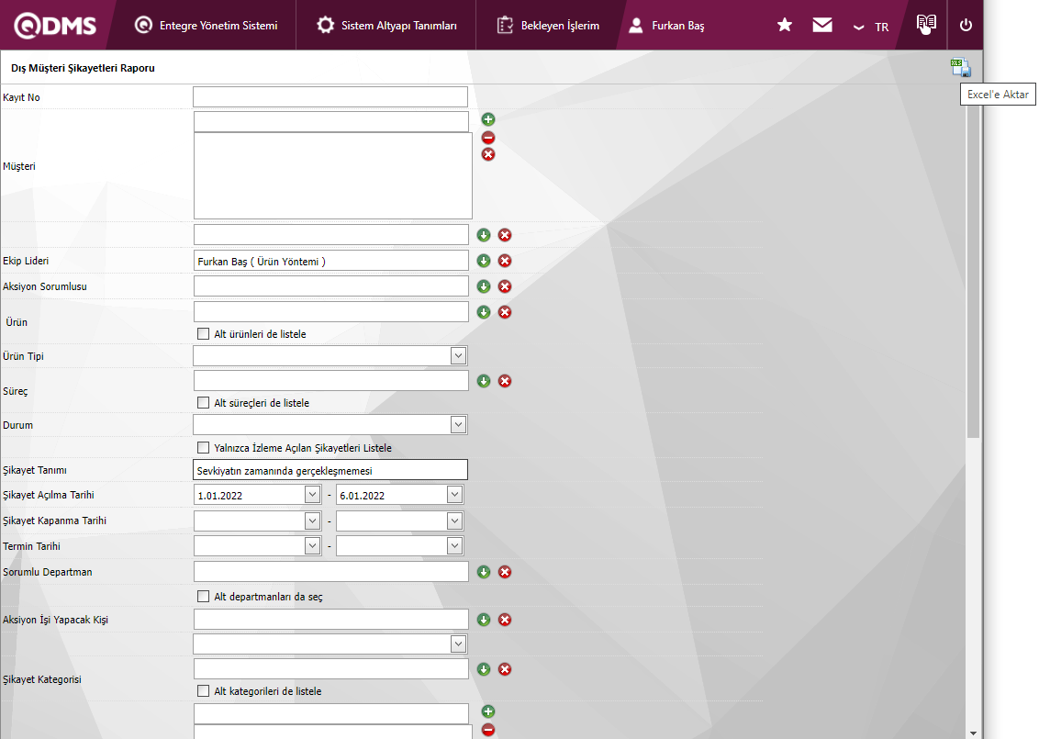Add customer with green plus icon
Viewport: 1039px width, 739px height.
488,119
